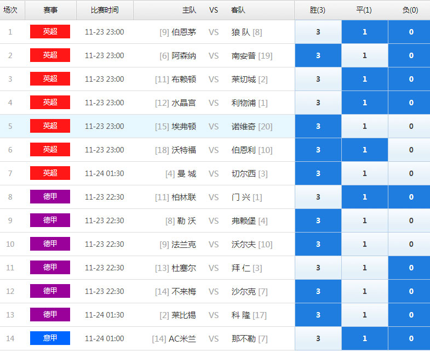Toggle loss (0) for 水晶宫 vs 利物浦
The height and width of the screenshot is (351, 430).
coord(409,103)
